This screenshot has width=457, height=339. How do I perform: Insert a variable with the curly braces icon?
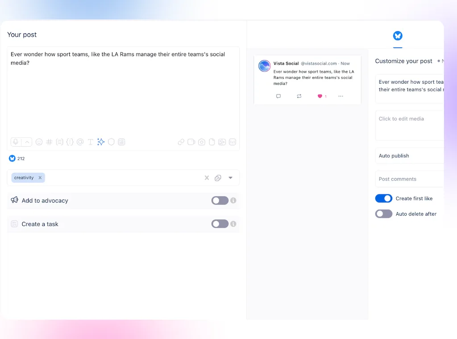tap(70, 142)
